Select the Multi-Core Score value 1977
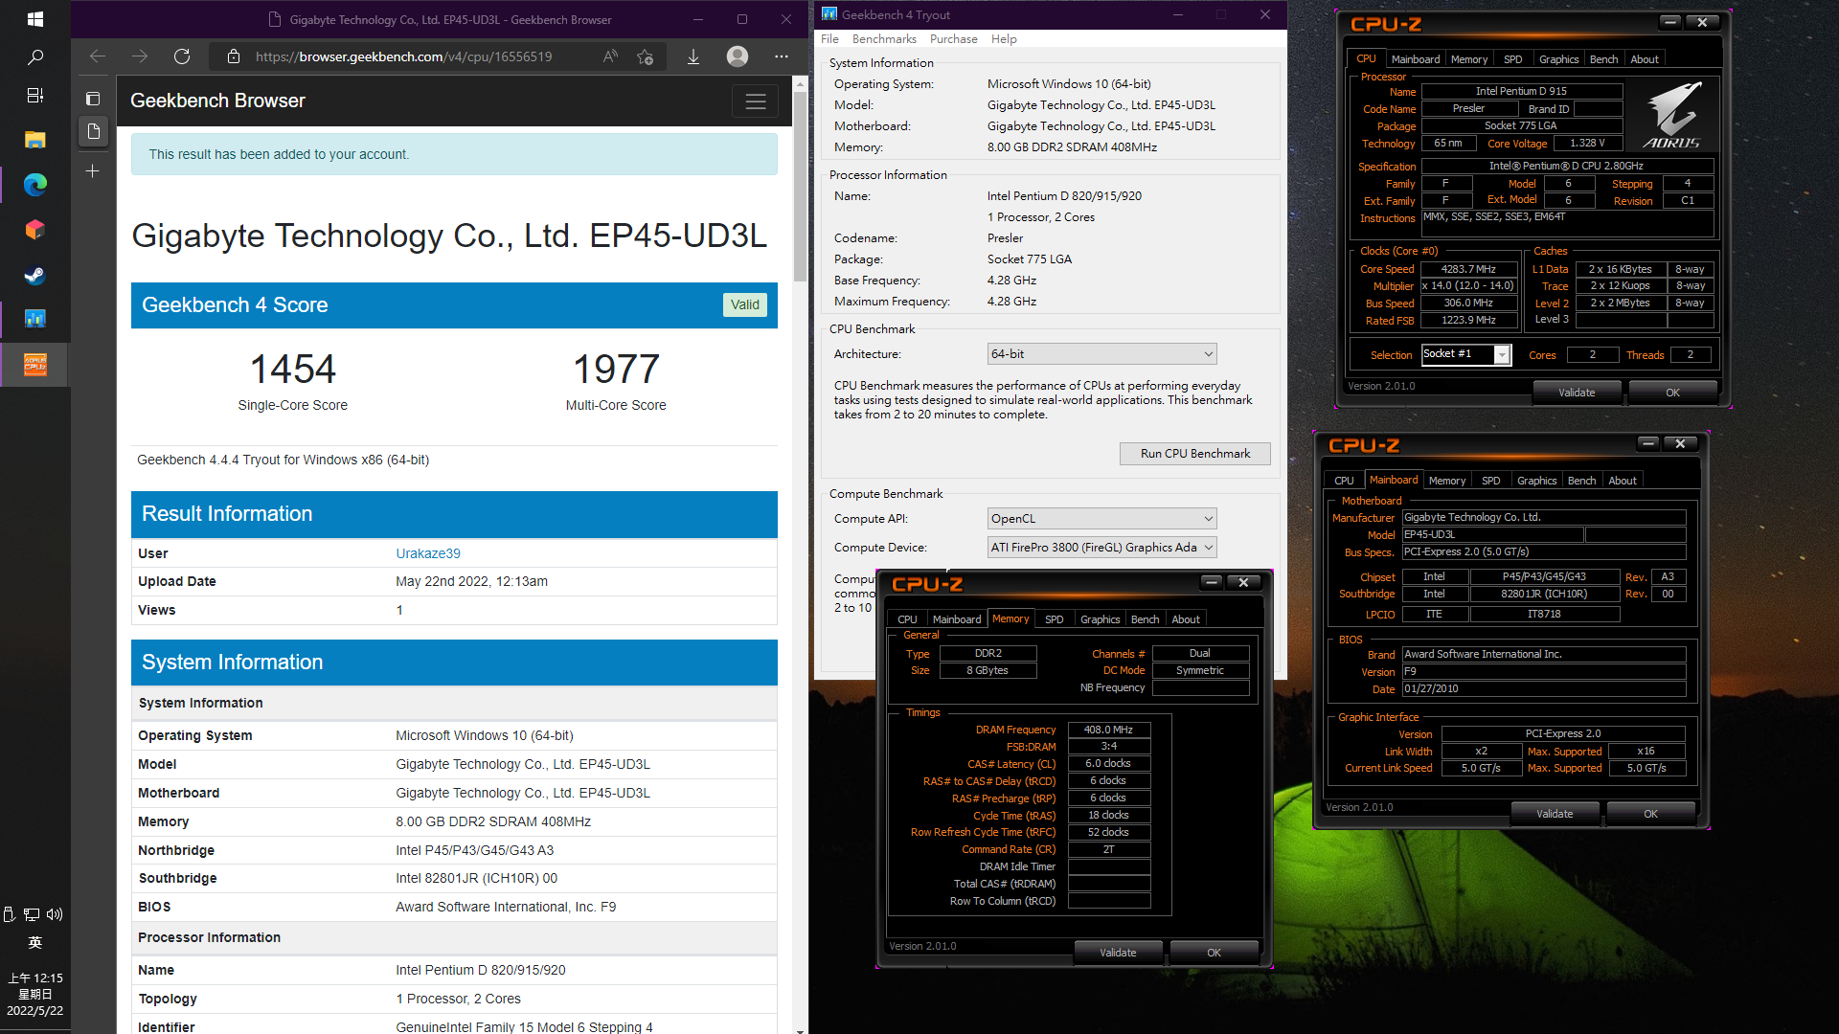Viewport: 1839px width, 1034px height. point(616,369)
